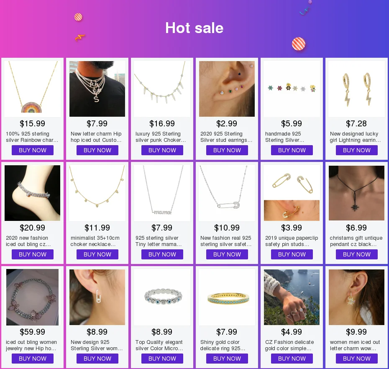Viewport: 389px width, 369px height.
Task: Click the $7.99 price of letter charm necklace
Action: [x=97, y=123]
